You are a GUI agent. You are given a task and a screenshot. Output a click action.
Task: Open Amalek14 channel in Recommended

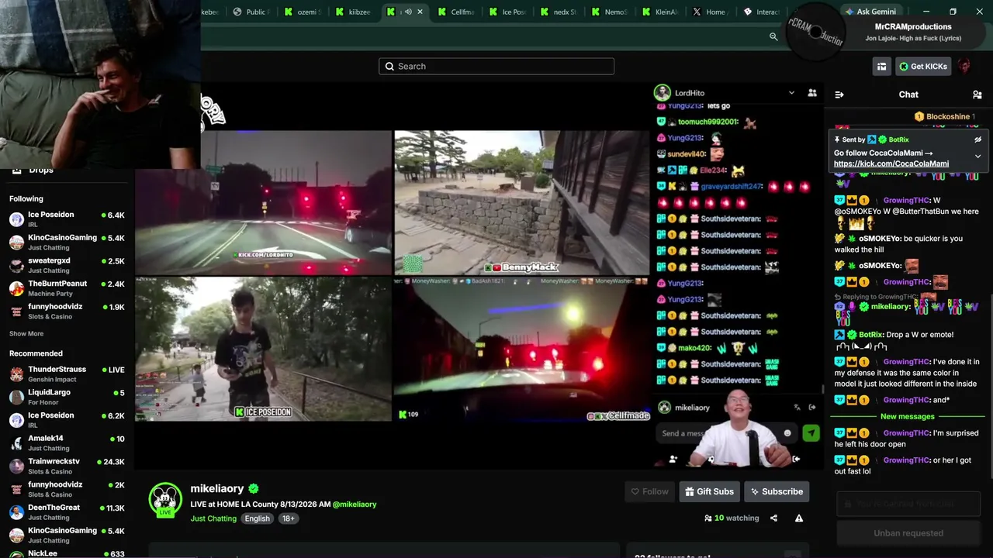pos(67,443)
